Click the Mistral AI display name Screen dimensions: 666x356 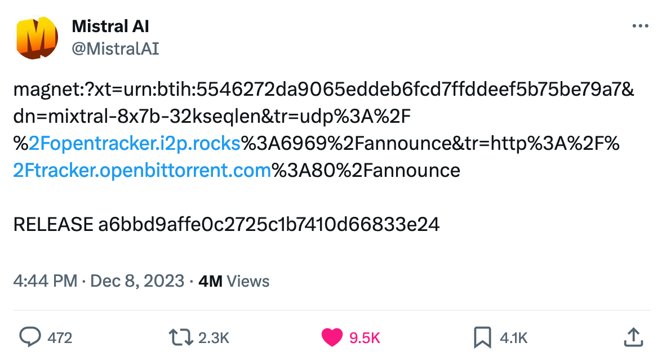(x=110, y=26)
